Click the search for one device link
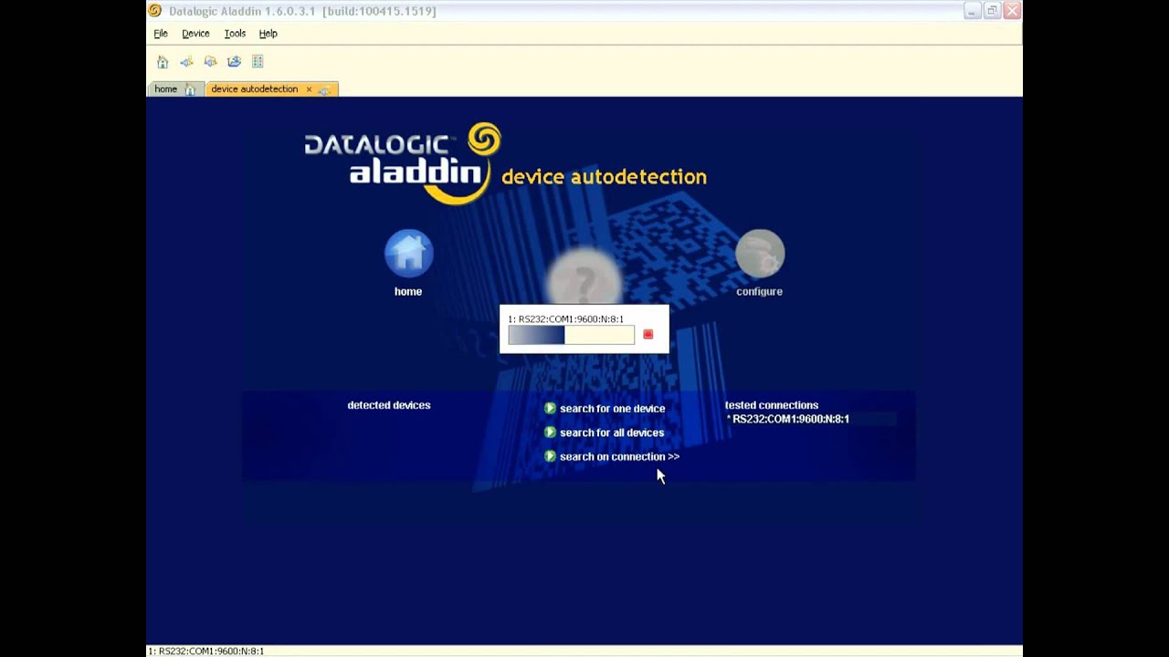The image size is (1169, 657). click(x=612, y=409)
